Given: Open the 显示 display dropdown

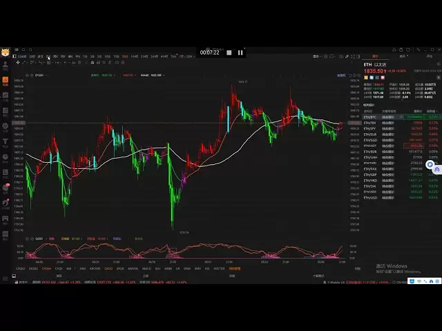Looking at the screenshot, I should tap(317, 57).
